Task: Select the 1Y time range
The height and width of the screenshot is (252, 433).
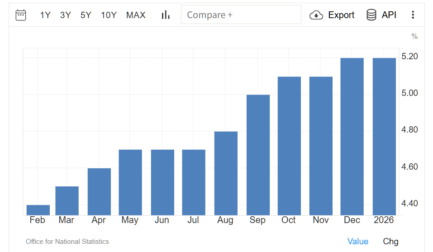Action: coord(45,15)
